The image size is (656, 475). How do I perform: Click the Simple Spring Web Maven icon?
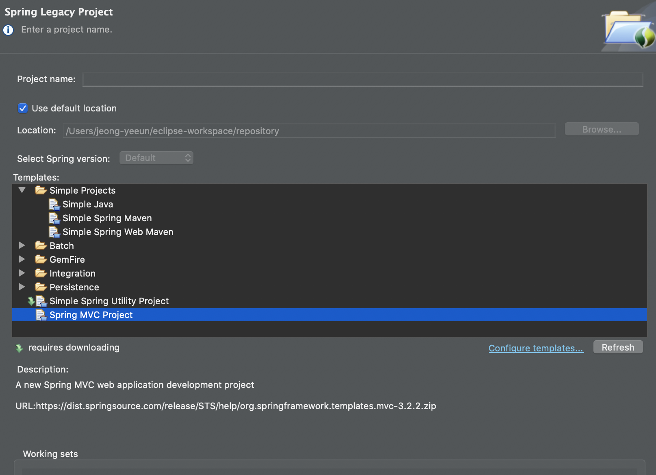(x=54, y=232)
